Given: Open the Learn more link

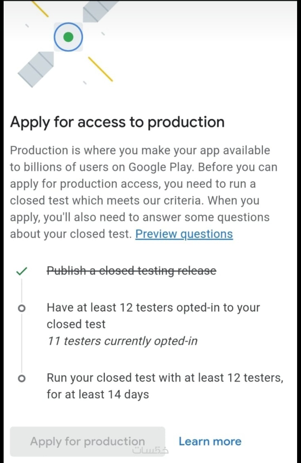Looking at the screenshot, I should point(210,442).
